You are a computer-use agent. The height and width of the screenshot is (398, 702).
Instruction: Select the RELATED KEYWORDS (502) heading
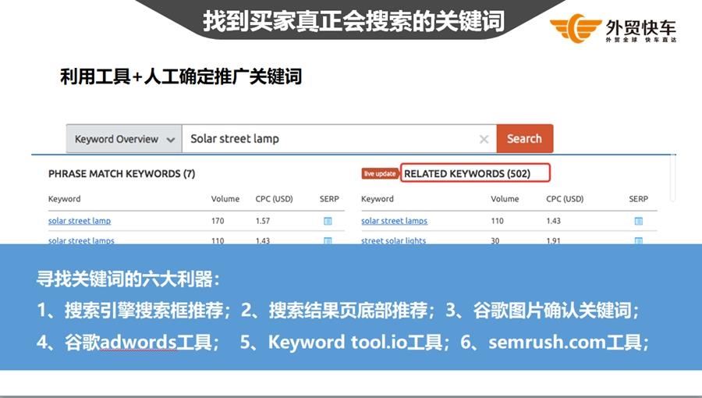[x=475, y=173]
